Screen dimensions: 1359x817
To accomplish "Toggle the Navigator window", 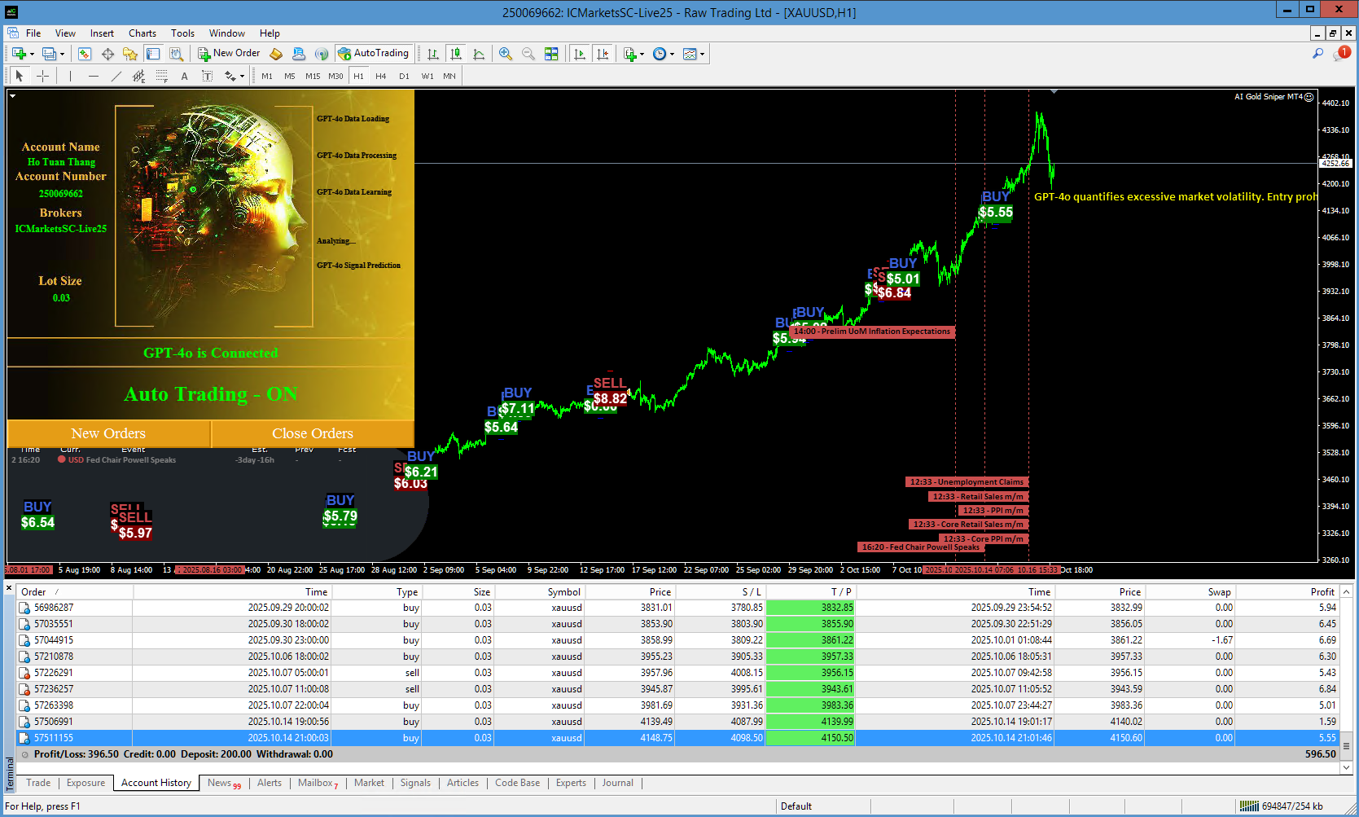I will click(130, 54).
